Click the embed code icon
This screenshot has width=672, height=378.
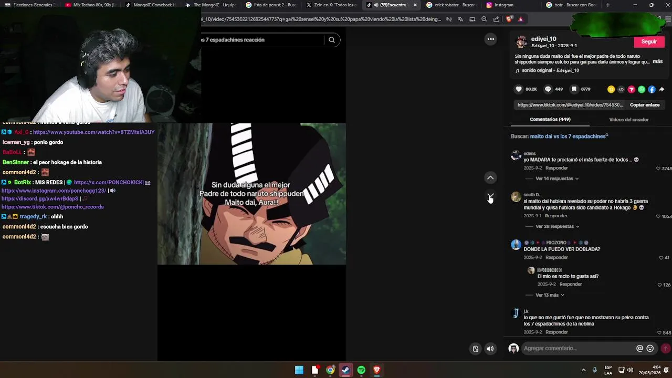click(x=621, y=90)
